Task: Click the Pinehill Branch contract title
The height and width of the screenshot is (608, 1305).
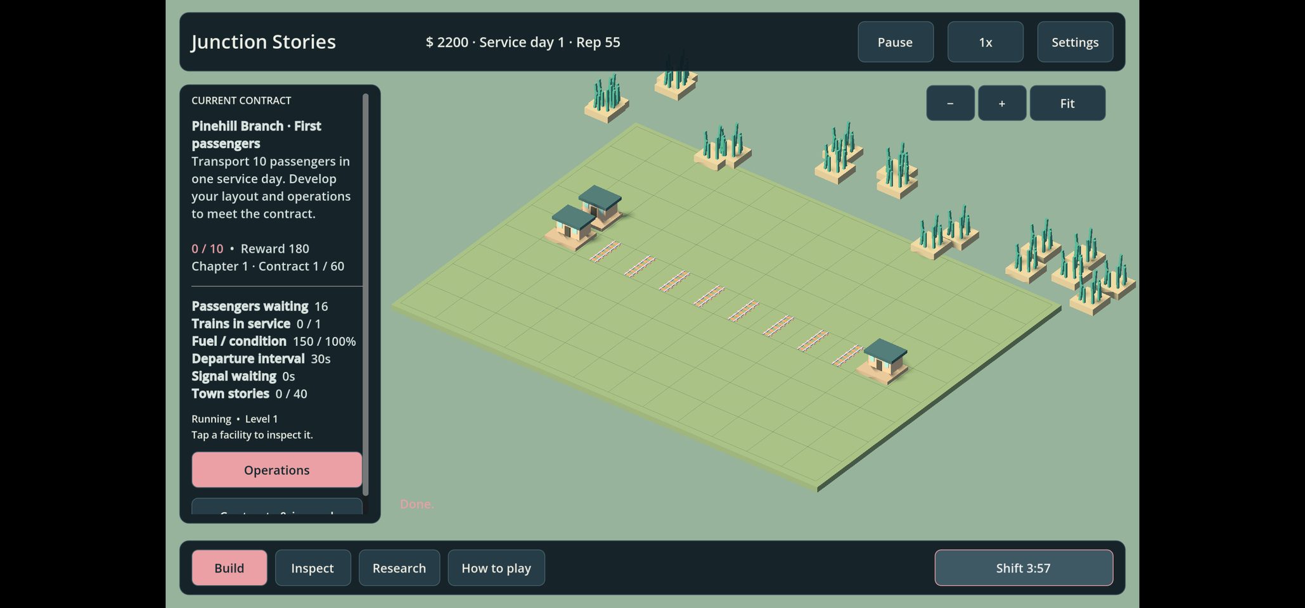Action: pyautogui.click(x=256, y=135)
